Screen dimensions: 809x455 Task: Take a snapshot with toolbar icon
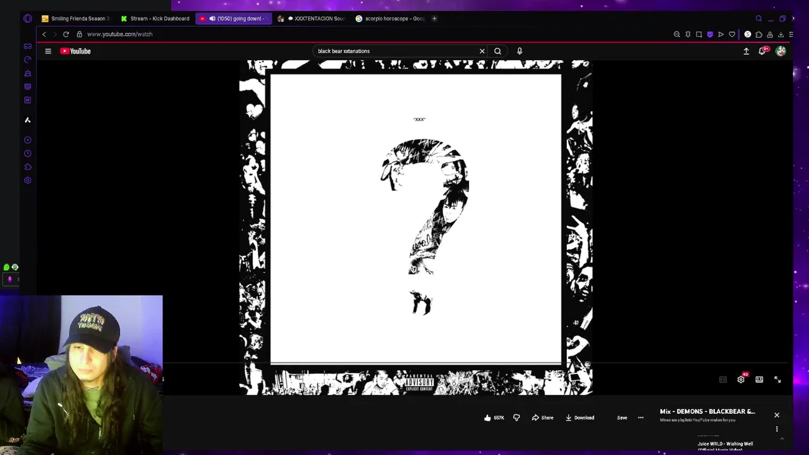699,34
